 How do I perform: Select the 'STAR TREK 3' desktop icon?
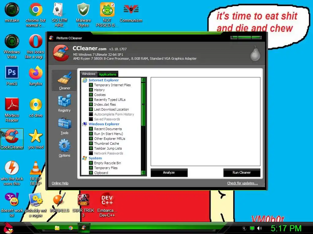(83, 200)
